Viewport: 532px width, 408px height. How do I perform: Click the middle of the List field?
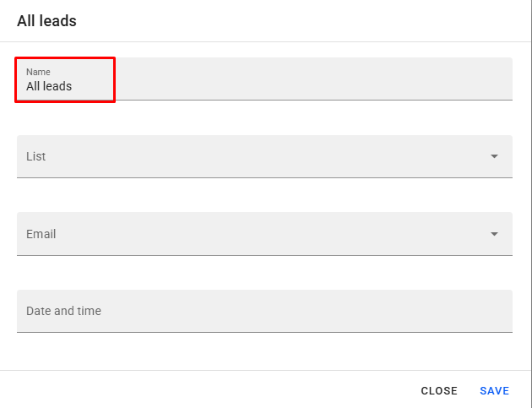[x=264, y=156]
